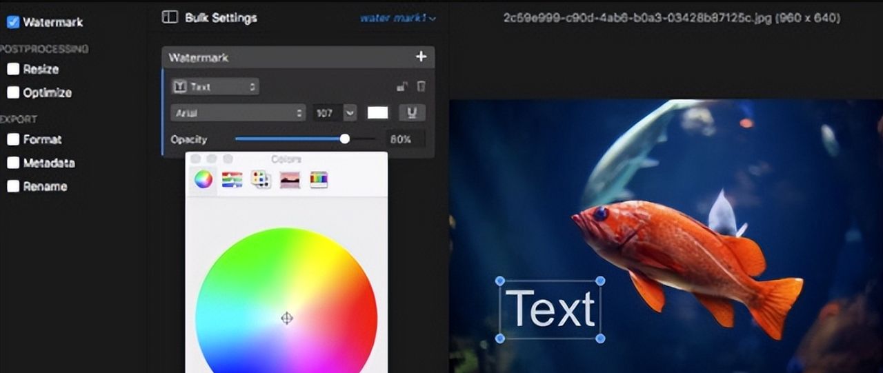
Task: Open the Text watermark type dropdown
Action: point(215,87)
